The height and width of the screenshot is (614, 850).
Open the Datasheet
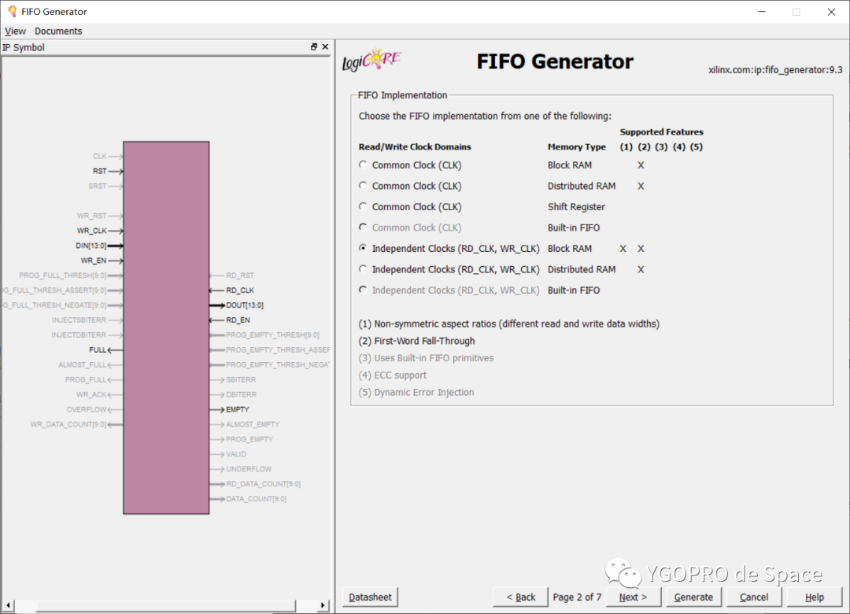click(x=370, y=597)
